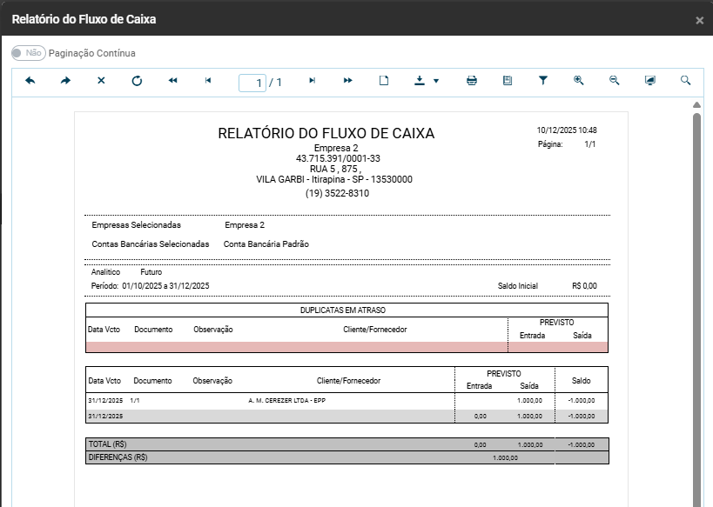Jump to the last page icon
This screenshot has height=507, width=713.
click(348, 81)
